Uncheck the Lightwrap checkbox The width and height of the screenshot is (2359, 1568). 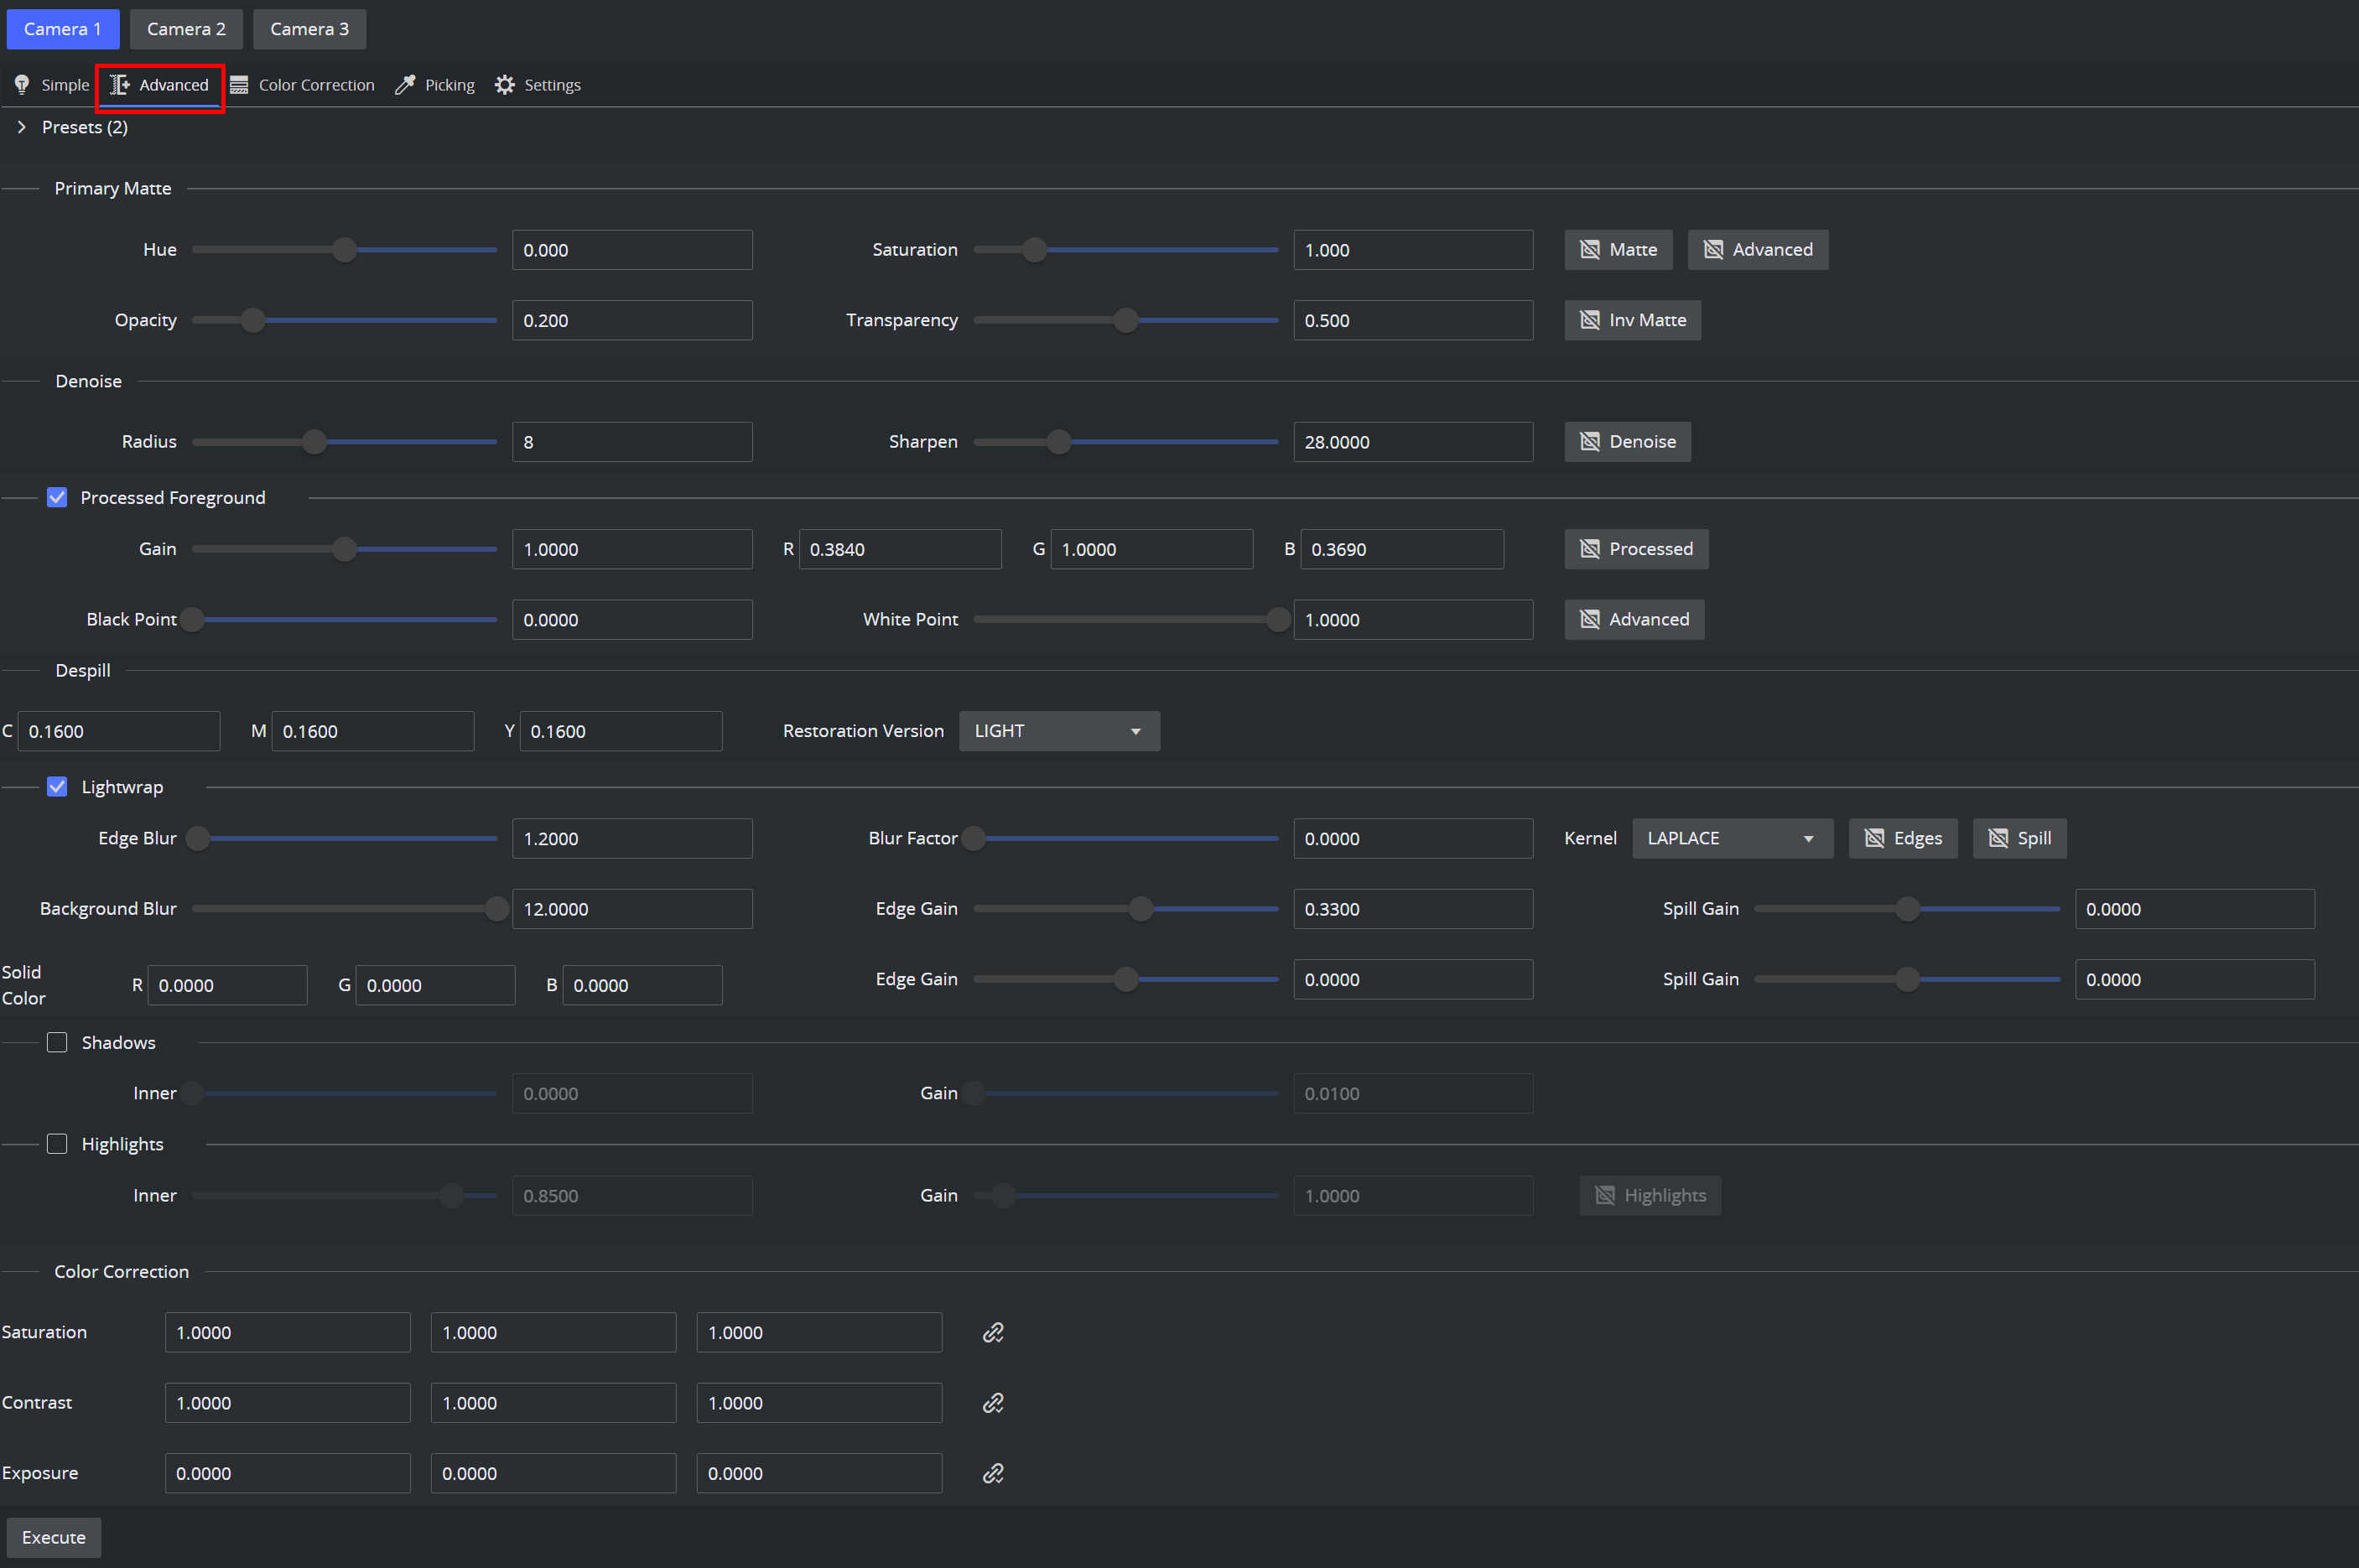[57, 787]
